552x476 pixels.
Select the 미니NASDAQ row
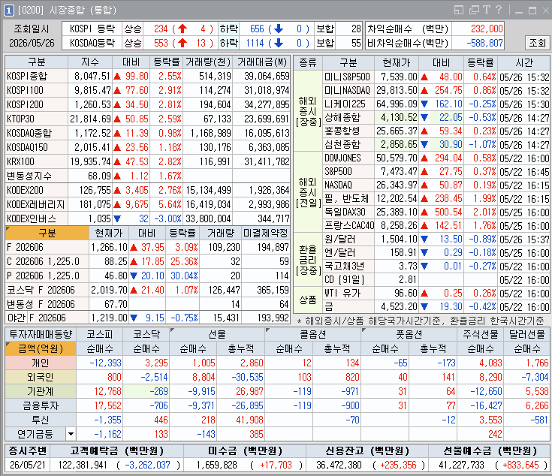436,90
